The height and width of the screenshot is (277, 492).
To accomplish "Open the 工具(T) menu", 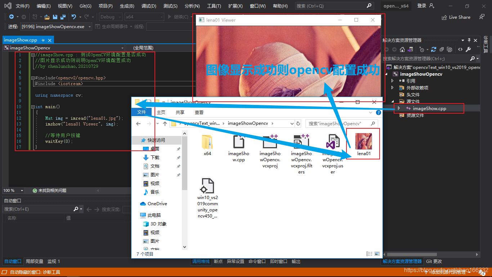I will tap(214, 6).
